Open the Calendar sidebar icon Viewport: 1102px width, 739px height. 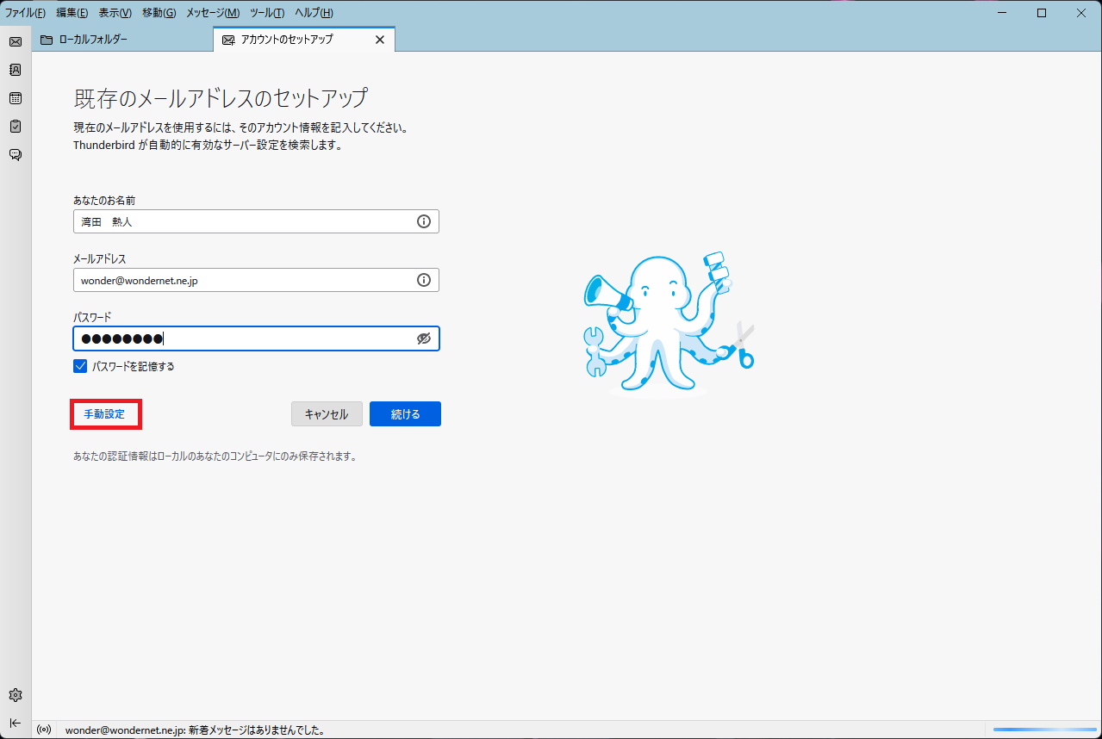pyautogui.click(x=16, y=98)
